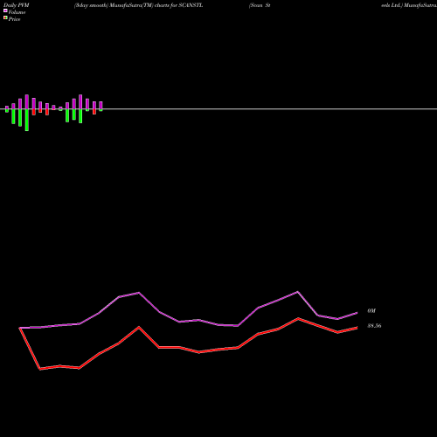
Task: Click the '0M' volume value label
Action: click(x=371, y=311)
